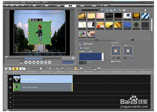Open the batch convert tool
This screenshot has width=157, height=112.
point(82,69)
